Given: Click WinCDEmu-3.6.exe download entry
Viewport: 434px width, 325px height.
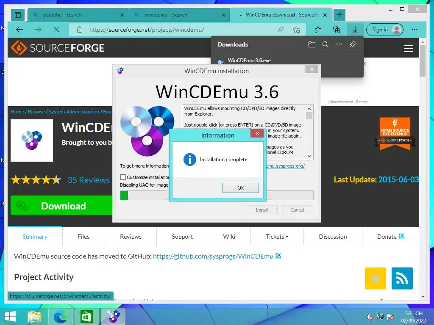Looking at the screenshot, I should 249,61.
